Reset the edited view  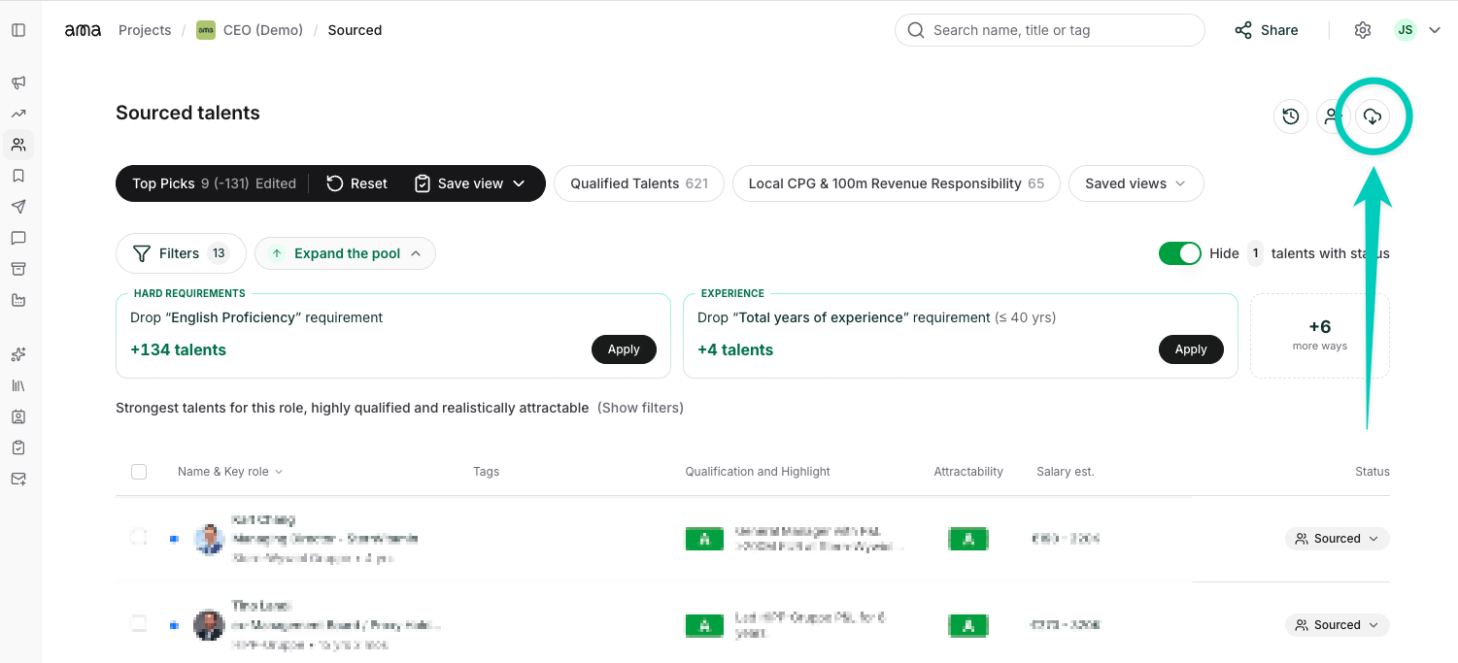point(356,183)
